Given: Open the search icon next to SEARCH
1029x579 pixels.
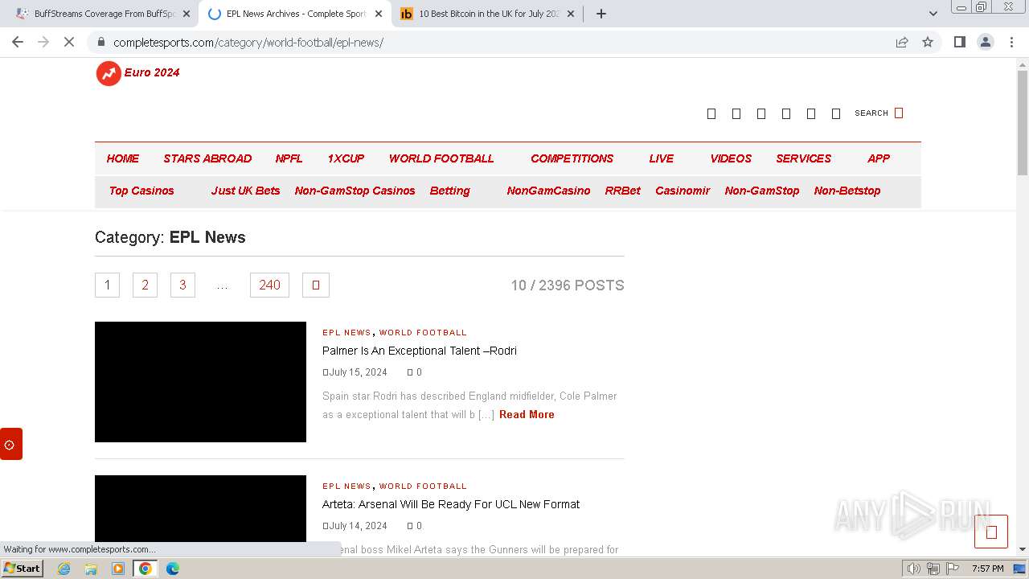Looking at the screenshot, I should [x=899, y=113].
